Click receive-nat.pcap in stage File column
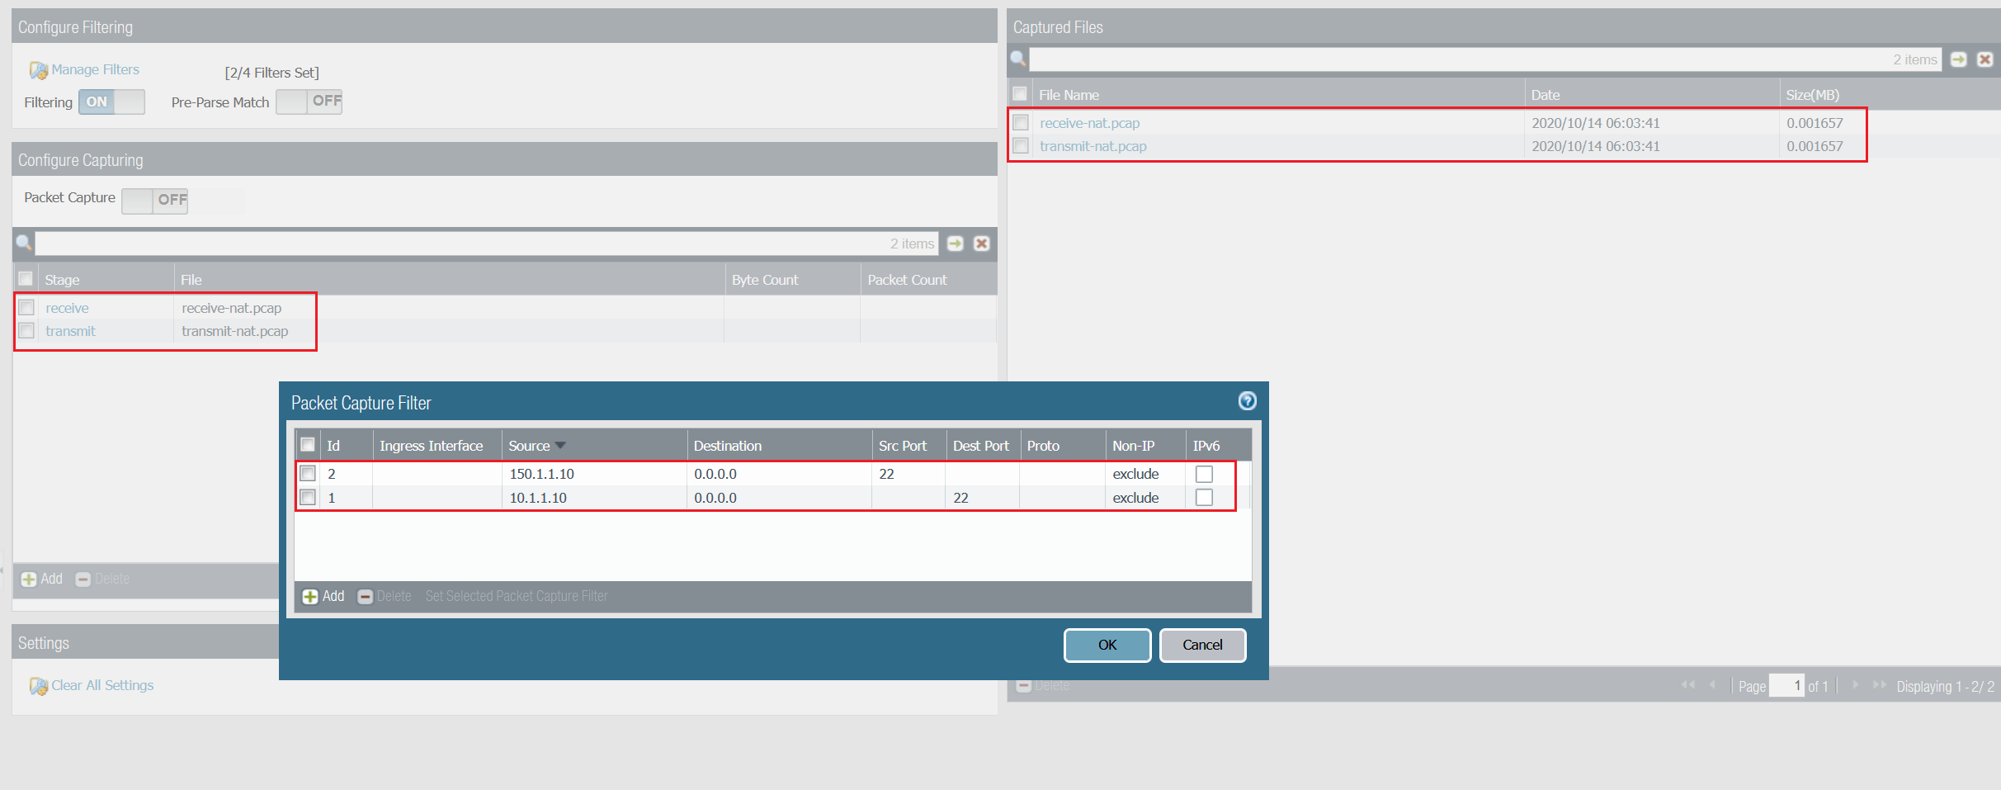This screenshot has height=790, width=2001. click(x=231, y=308)
